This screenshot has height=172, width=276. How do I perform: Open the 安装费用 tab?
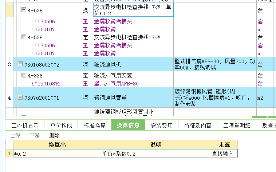coord(162,125)
